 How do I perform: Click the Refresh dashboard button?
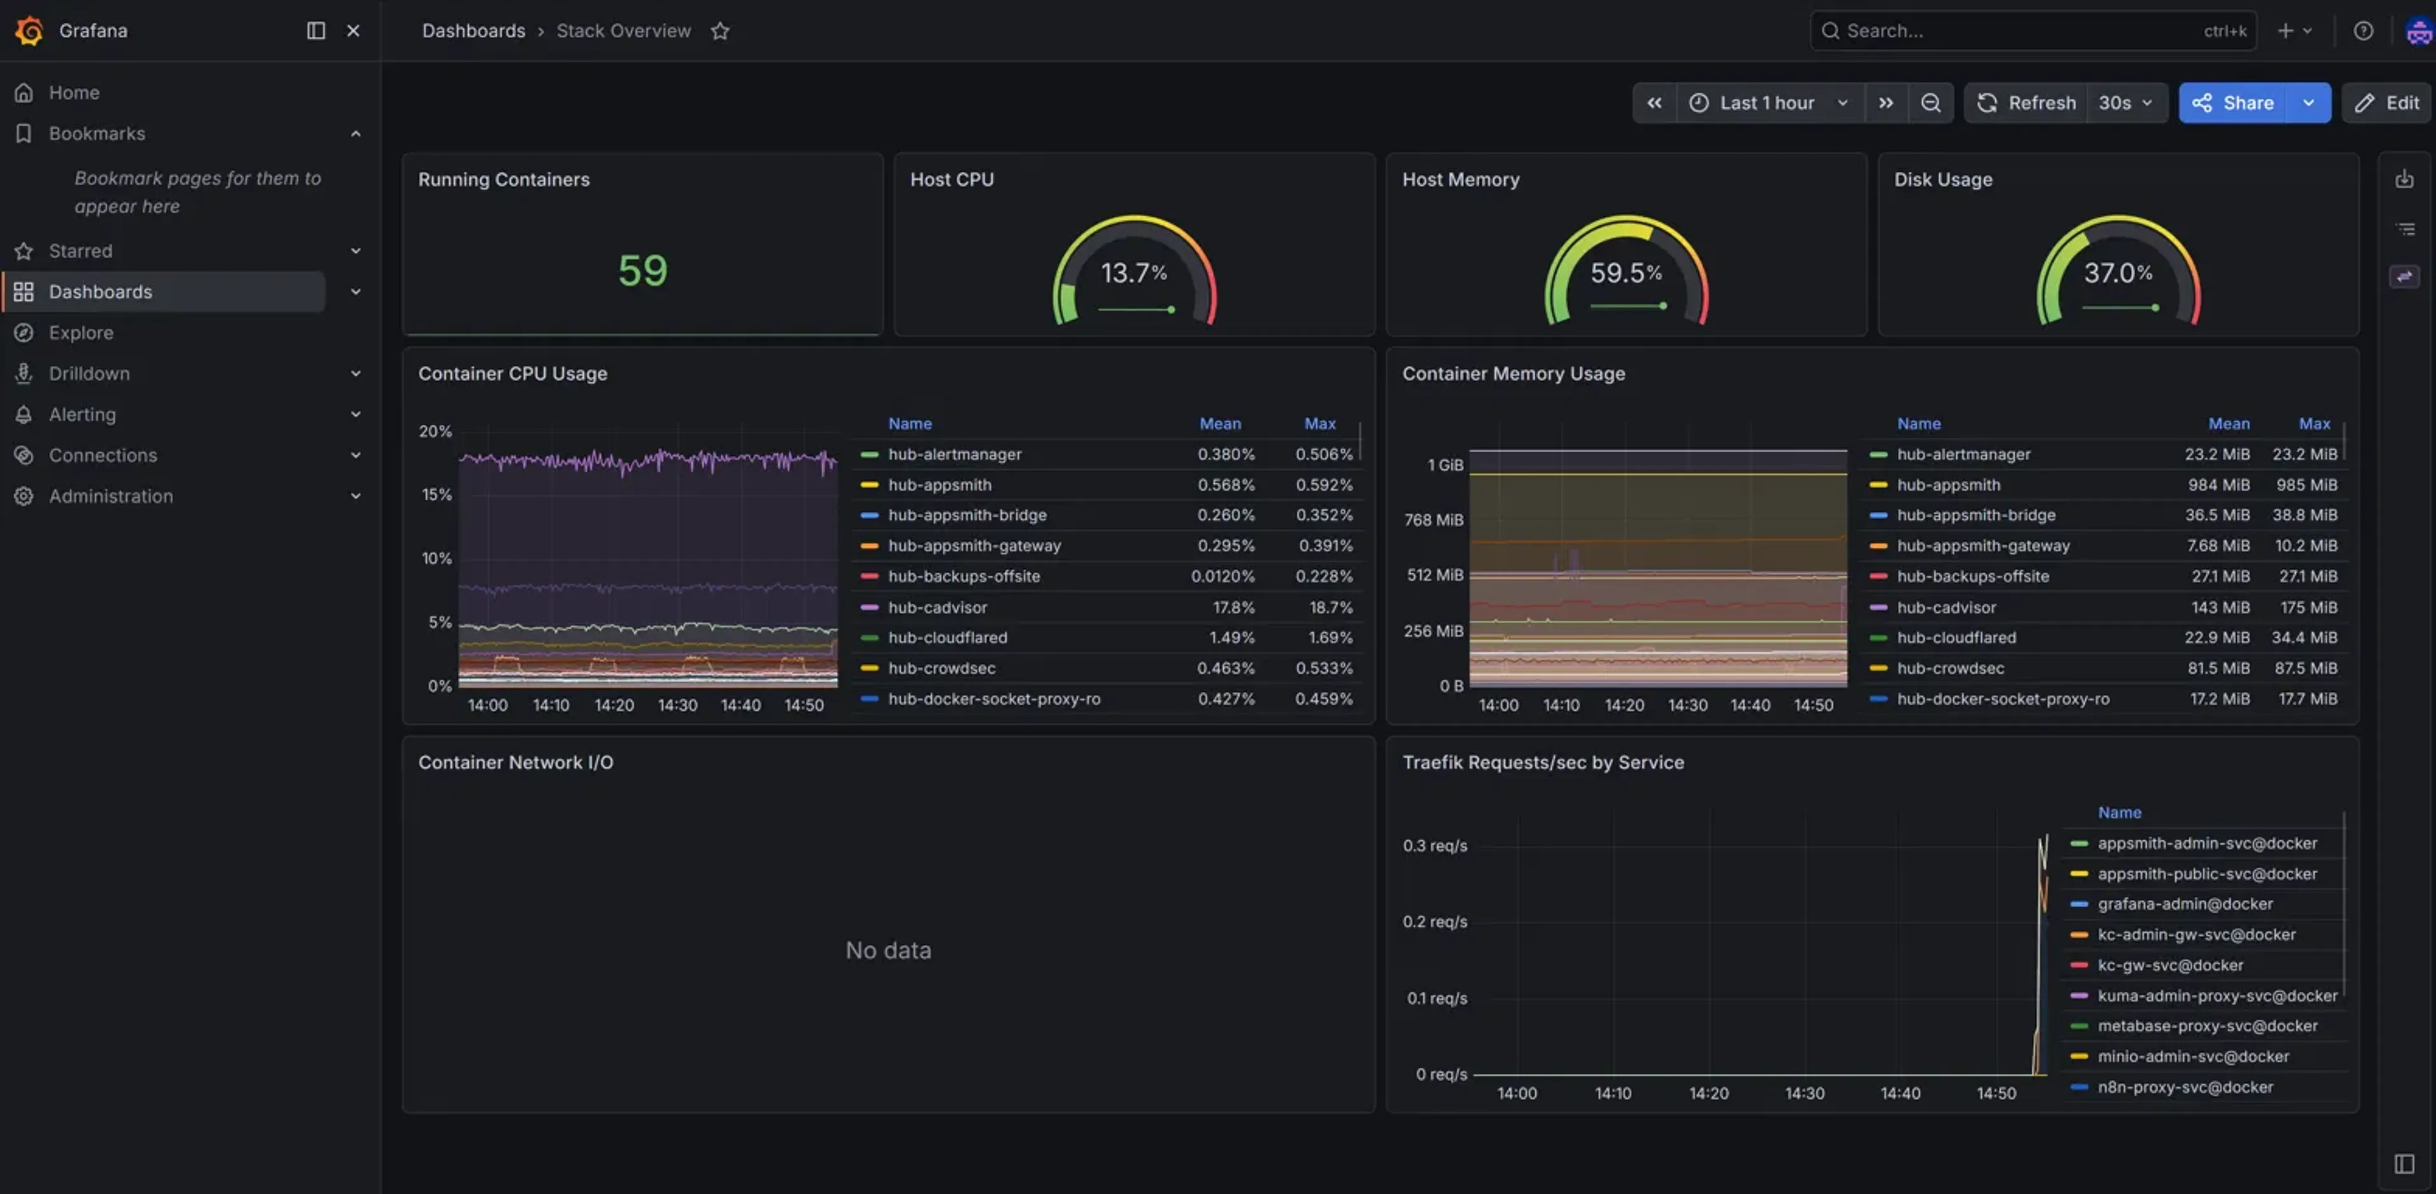[x=2026, y=103]
